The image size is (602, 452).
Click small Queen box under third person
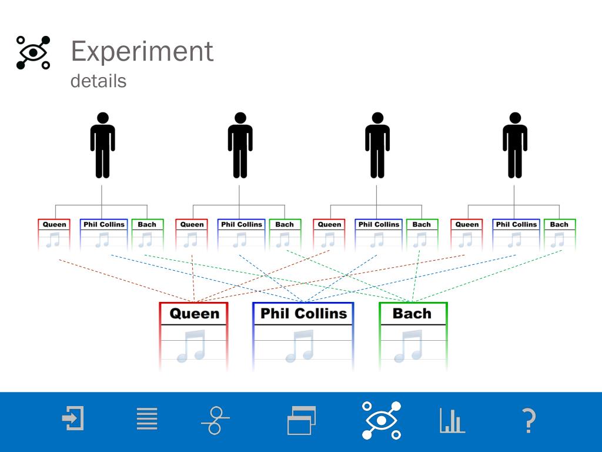click(329, 234)
